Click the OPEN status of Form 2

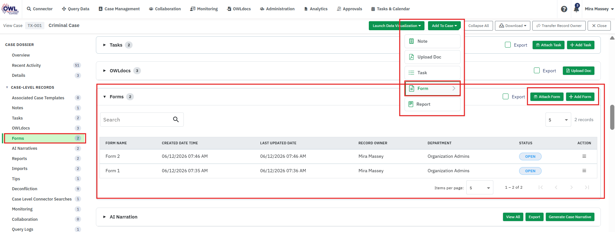click(x=530, y=156)
